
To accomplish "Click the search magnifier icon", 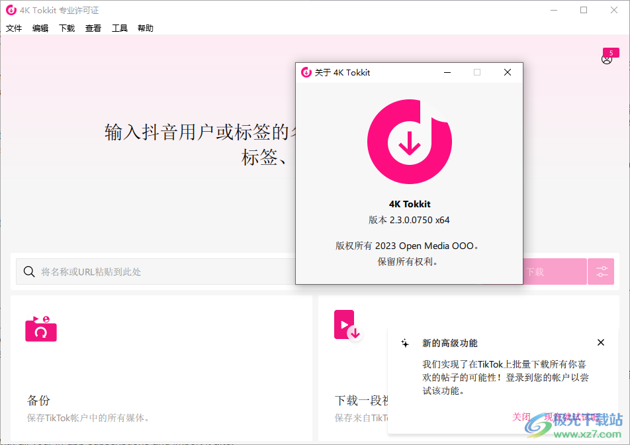I will (29, 272).
